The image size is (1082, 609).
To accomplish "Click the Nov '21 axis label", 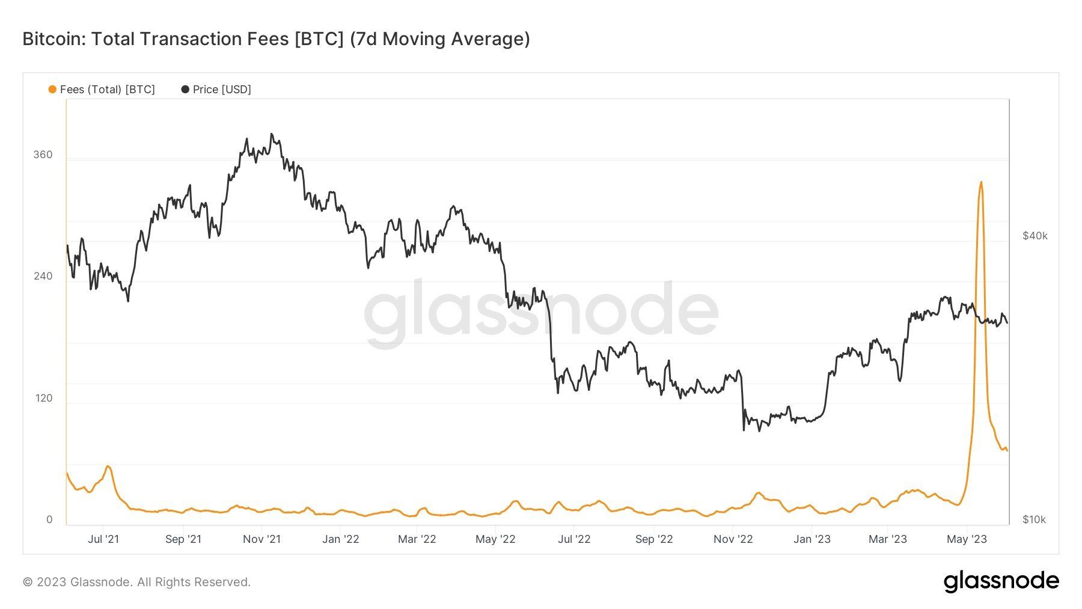I will (x=261, y=539).
